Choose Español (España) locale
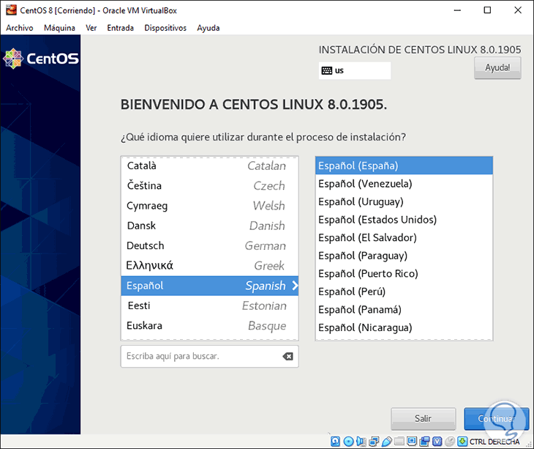 tap(404, 166)
